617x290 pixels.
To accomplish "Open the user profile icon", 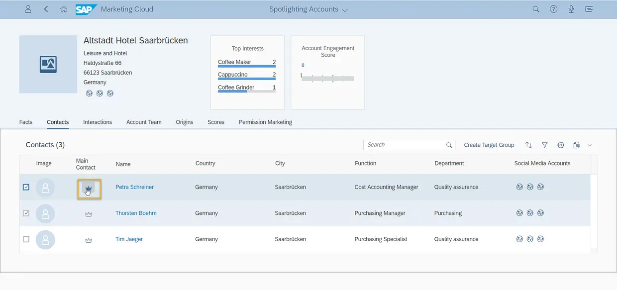I will click(x=28, y=9).
